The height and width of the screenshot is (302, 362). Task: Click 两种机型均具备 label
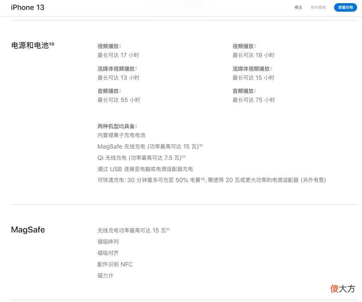pyautogui.click(x=117, y=126)
